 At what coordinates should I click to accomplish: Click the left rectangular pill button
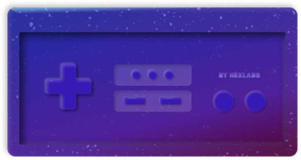coord(135,101)
